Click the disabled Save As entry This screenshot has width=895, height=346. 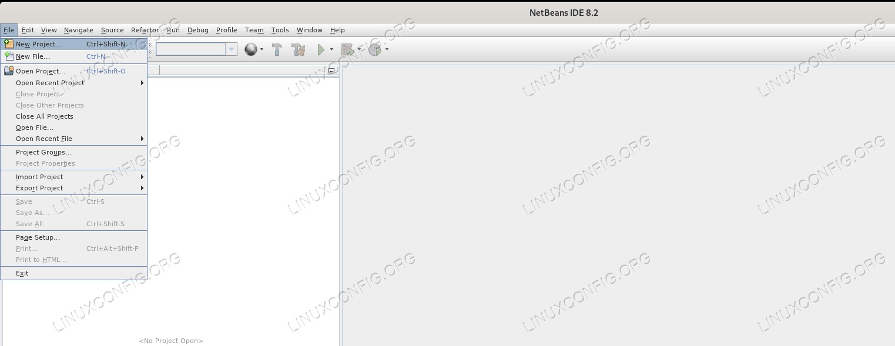(x=73, y=213)
